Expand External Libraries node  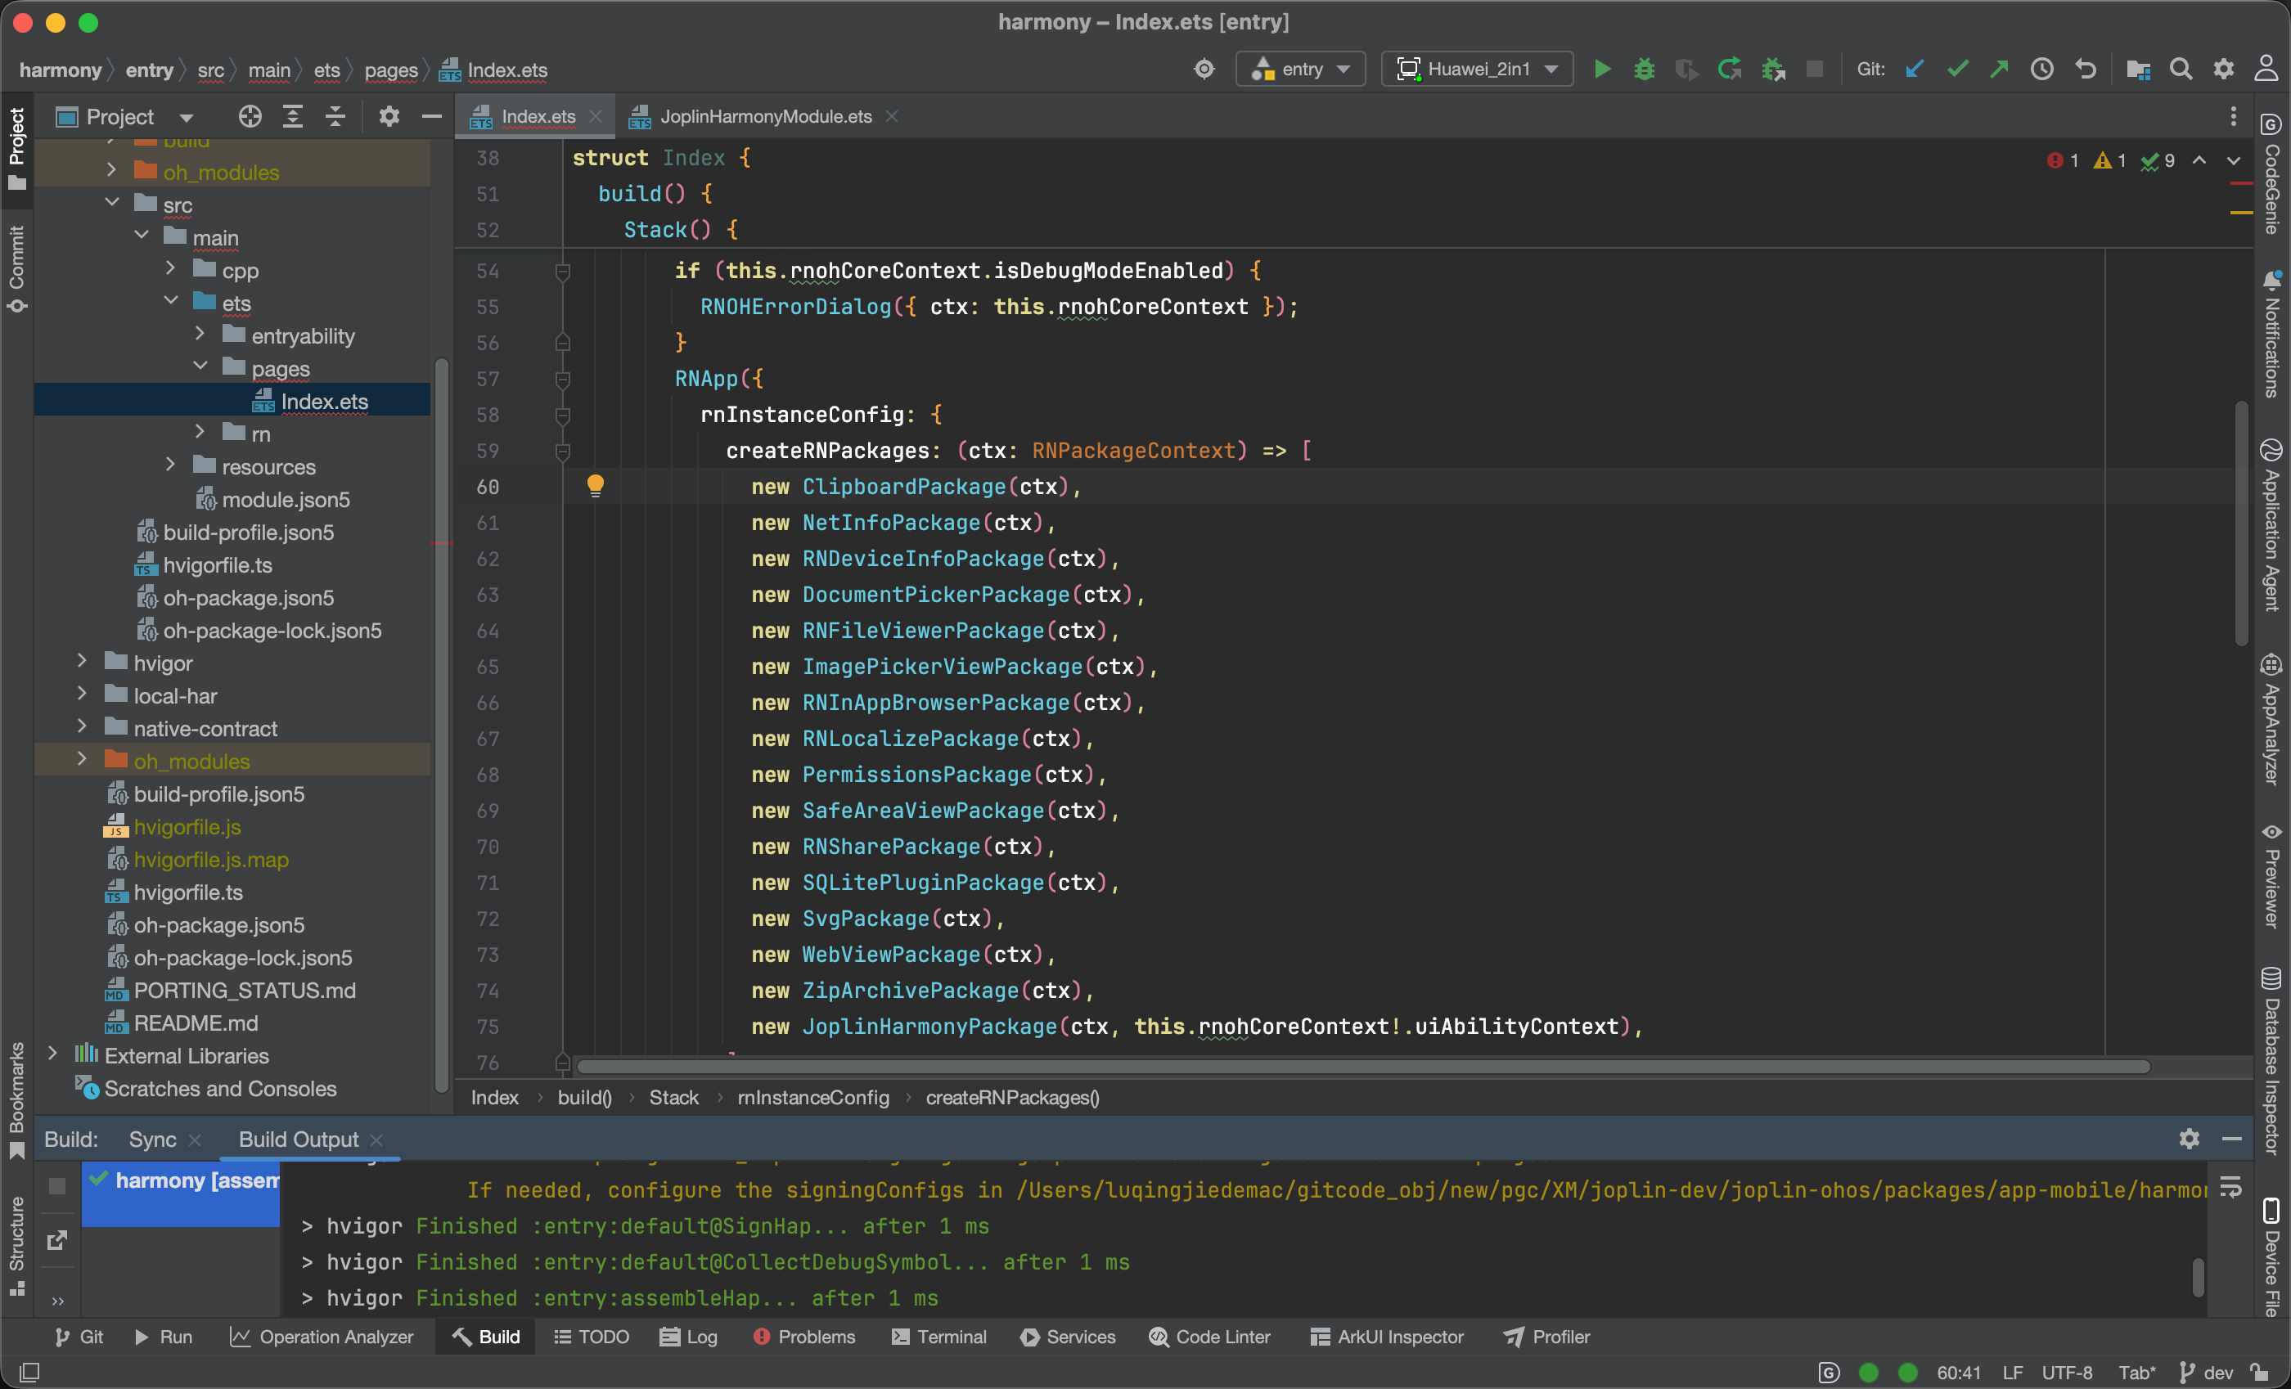coord(53,1054)
